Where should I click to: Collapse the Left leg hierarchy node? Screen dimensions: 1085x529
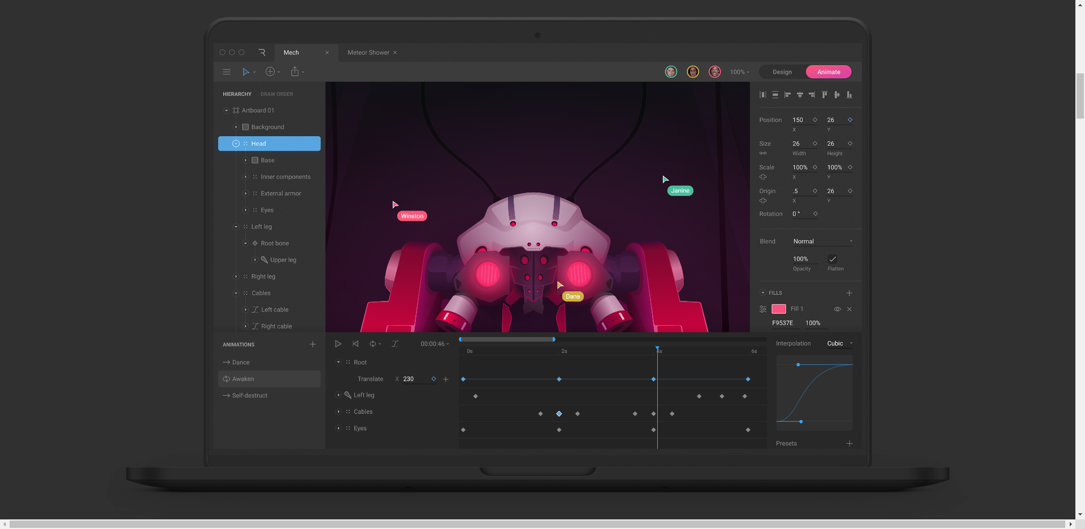[x=236, y=227]
